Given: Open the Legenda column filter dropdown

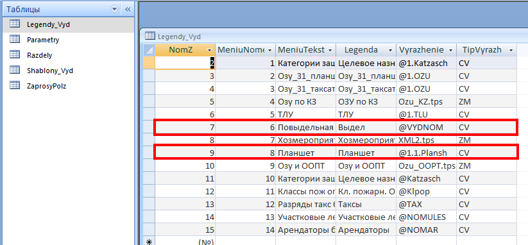Looking at the screenshot, I should tap(390, 50).
